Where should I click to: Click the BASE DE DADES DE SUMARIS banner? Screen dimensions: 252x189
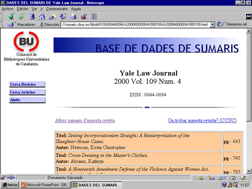point(148,45)
